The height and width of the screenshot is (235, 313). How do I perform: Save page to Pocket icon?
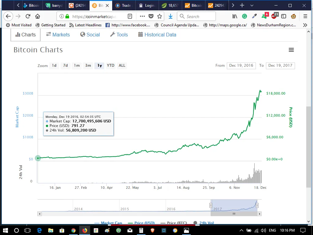151,17
